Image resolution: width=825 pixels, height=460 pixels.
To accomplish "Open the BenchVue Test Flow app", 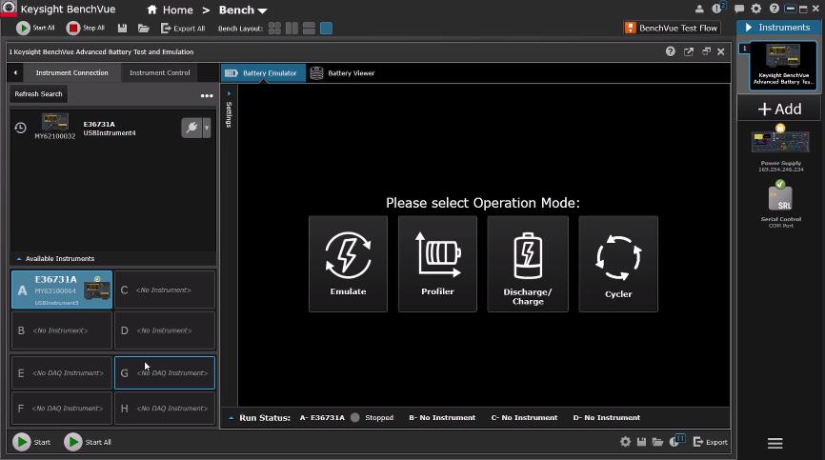I will pos(672,28).
